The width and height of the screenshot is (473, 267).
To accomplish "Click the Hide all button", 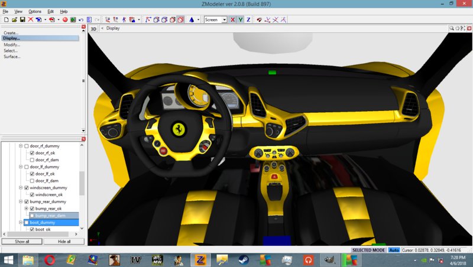I will pyautogui.click(x=64, y=242).
